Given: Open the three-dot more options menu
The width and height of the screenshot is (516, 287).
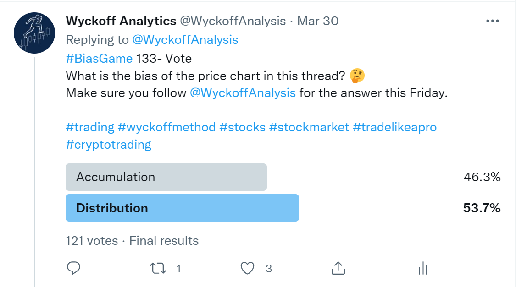Looking at the screenshot, I should [492, 21].
